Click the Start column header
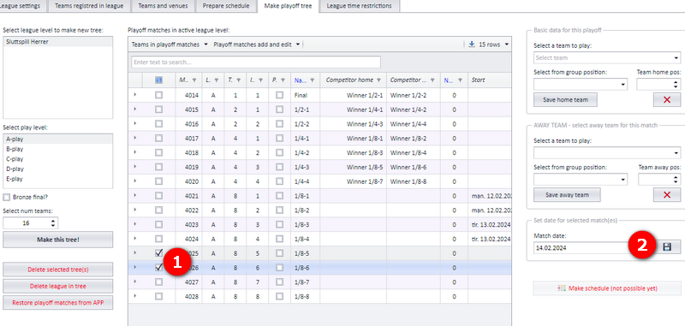Image resolution: width=685 pixels, height=326 pixels. click(x=489, y=80)
